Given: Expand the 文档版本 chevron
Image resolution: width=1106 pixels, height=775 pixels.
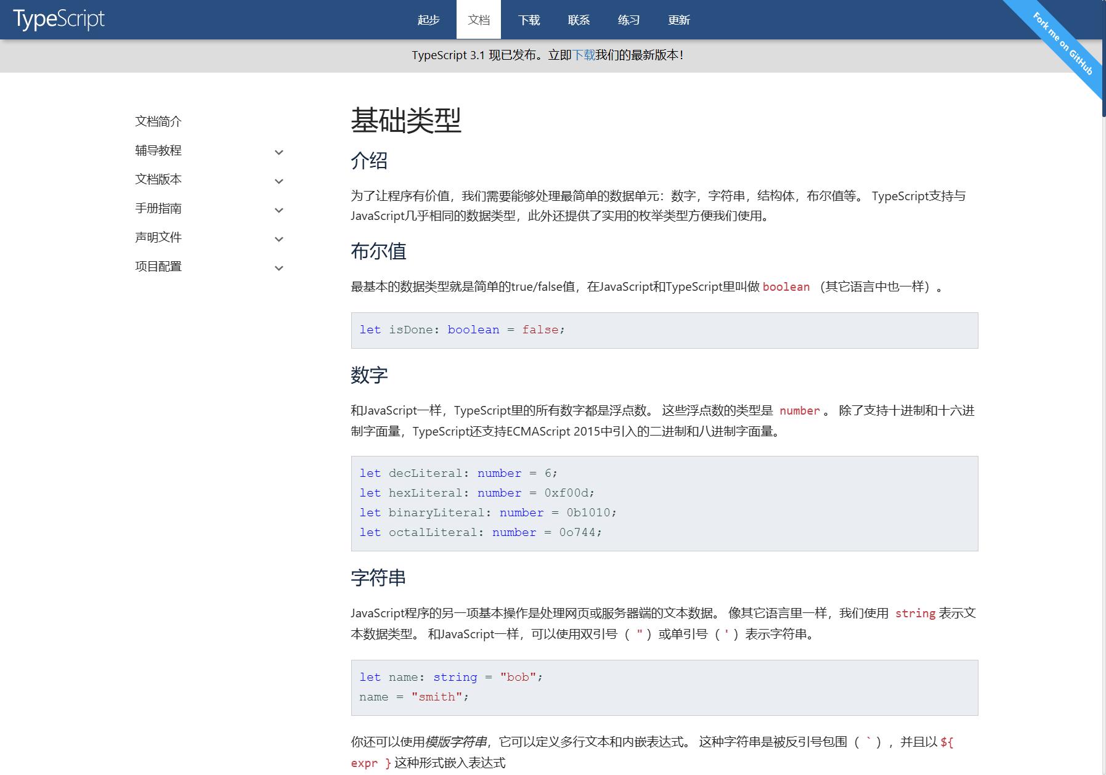Looking at the screenshot, I should pos(279,181).
